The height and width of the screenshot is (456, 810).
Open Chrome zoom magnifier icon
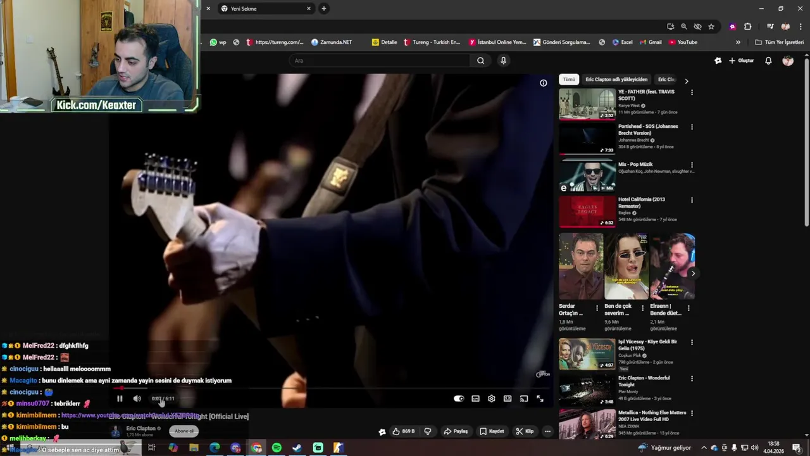tap(684, 27)
